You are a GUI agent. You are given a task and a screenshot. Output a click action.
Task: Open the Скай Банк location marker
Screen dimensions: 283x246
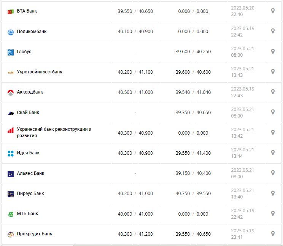273,112
